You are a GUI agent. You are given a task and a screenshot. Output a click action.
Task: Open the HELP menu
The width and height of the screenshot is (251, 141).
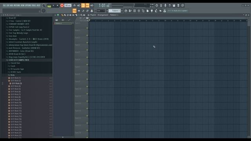tap(38, 5)
